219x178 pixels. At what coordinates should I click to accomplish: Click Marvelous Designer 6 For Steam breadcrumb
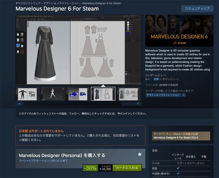pos(102,3)
